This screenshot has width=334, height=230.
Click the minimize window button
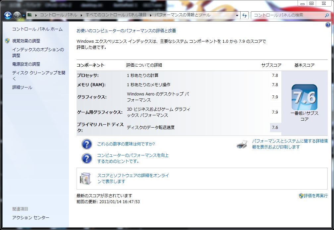(x=302, y=3)
